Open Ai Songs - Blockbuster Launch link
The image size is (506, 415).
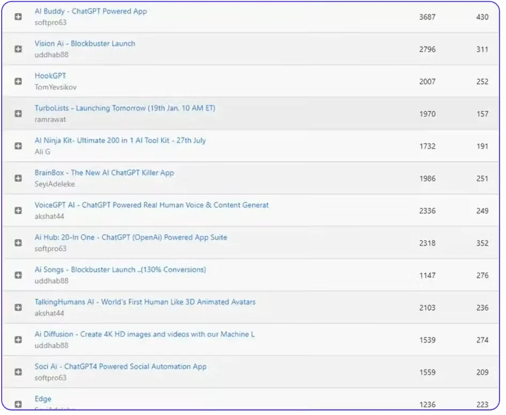tap(120, 270)
